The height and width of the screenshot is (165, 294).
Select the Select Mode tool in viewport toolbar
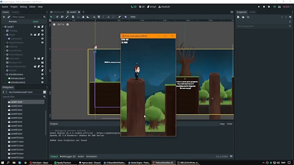click(x=51, y=17)
